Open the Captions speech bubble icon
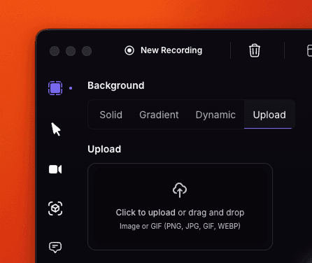Screen dimensions: 312x263 [55, 248]
